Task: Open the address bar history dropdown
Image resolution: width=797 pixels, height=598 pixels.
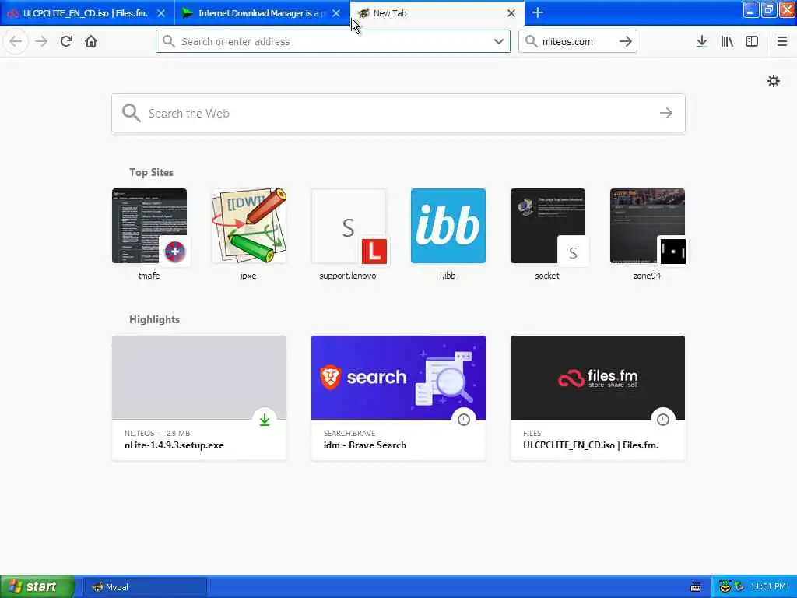Action: [x=499, y=41]
